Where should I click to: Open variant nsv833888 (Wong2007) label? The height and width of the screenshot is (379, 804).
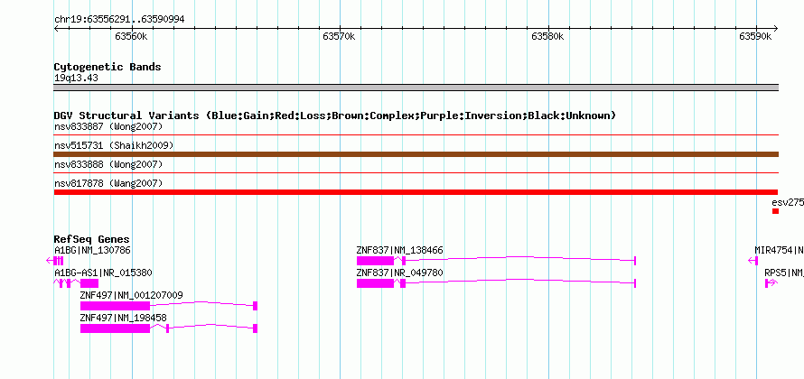(108, 164)
